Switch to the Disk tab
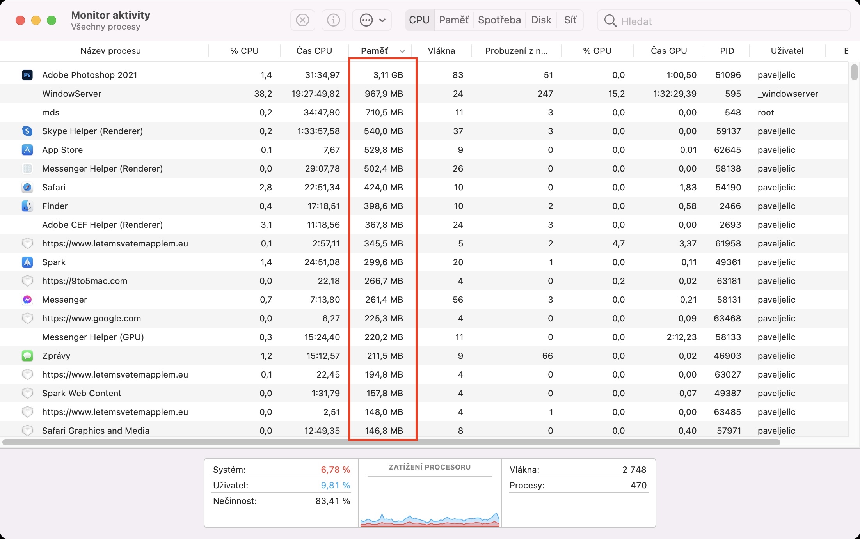The width and height of the screenshot is (860, 539). 541,20
